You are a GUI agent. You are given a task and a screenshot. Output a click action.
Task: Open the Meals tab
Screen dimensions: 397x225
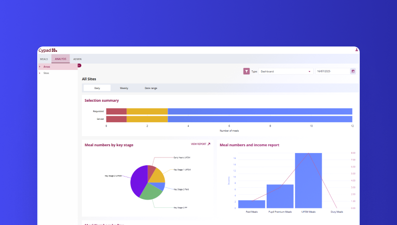44,59
